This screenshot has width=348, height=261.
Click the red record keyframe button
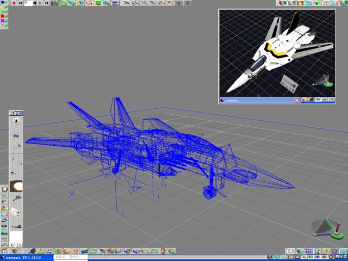tap(14, 3)
